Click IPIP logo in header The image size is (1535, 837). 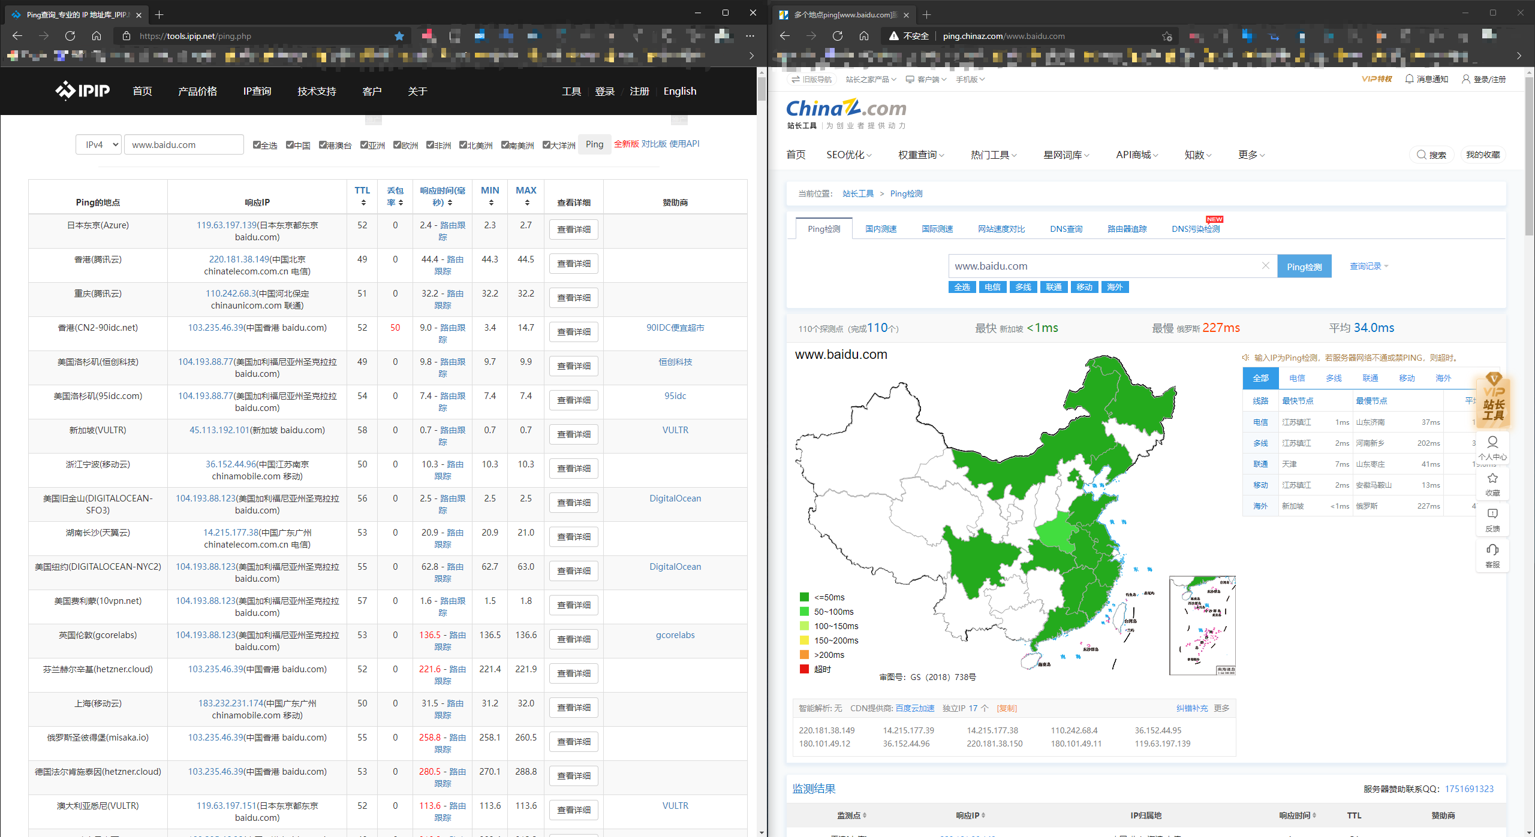click(83, 91)
